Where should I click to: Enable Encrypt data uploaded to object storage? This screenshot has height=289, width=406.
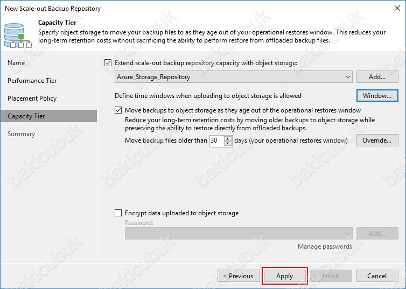118,213
